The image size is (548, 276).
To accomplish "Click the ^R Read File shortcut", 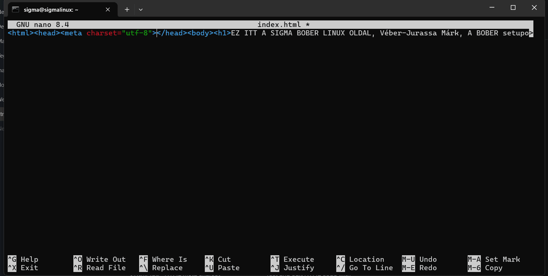I will tap(100, 268).
